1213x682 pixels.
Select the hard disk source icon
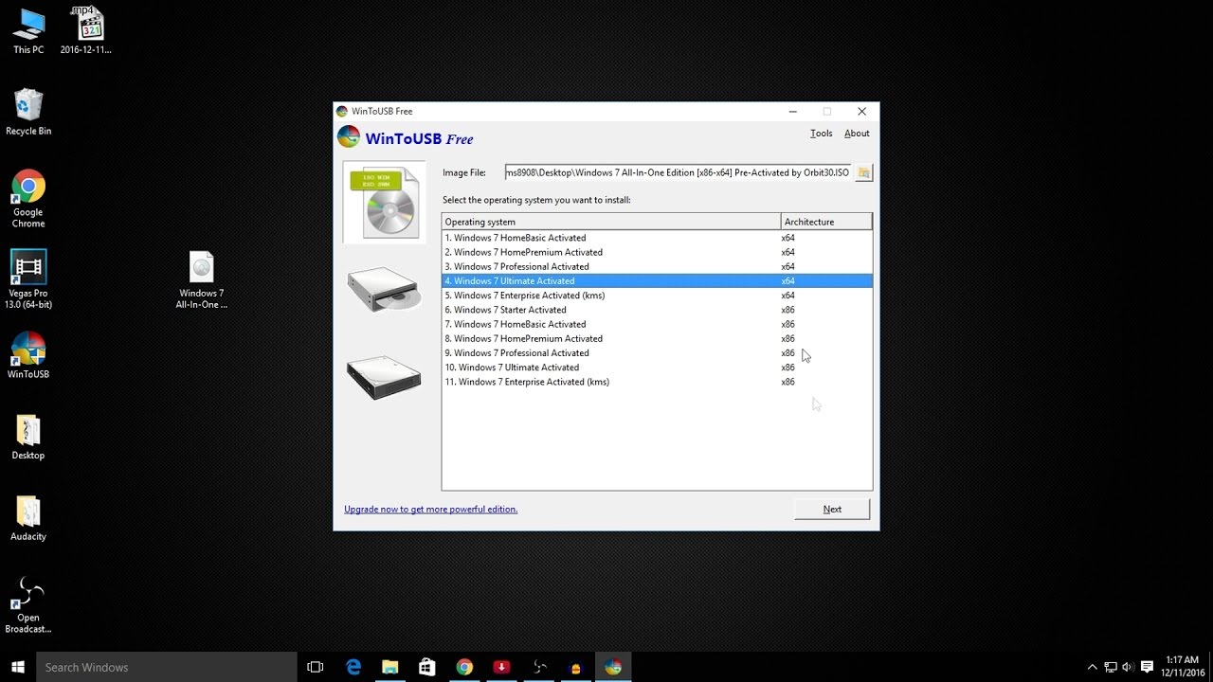pyautogui.click(x=384, y=377)
